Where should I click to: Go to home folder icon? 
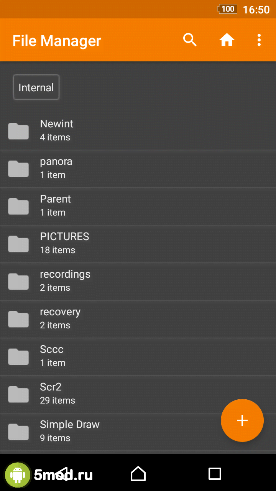227,40
